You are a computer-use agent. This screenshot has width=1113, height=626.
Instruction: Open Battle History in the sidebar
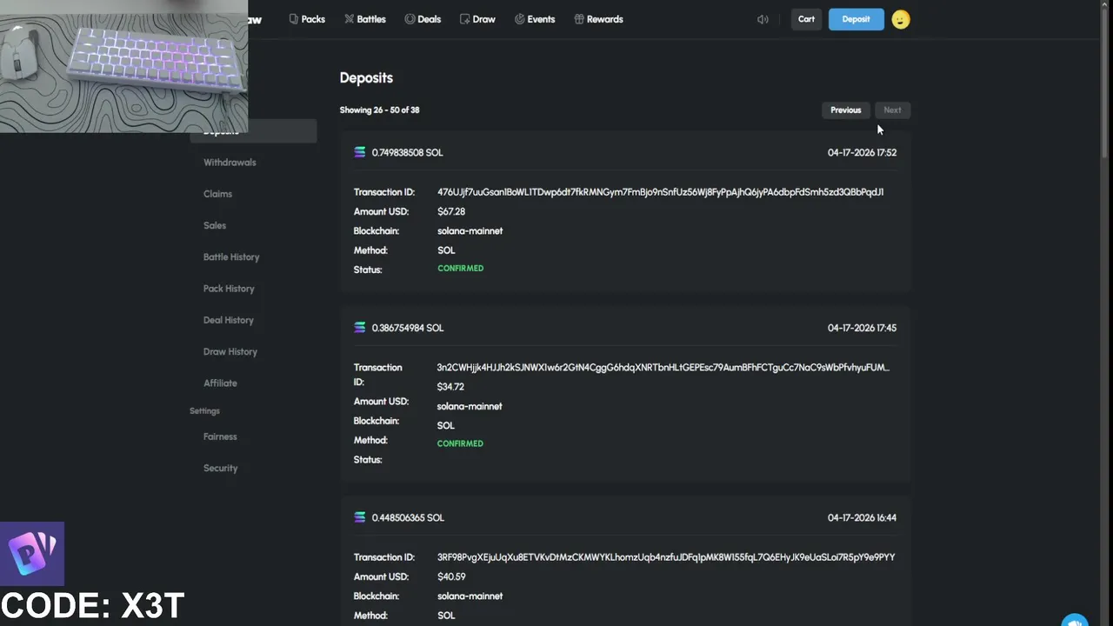coord(231,257)
